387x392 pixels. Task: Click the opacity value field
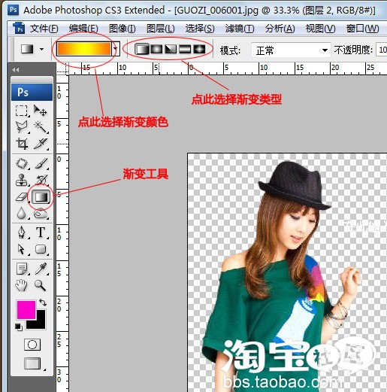pos(381,50)
